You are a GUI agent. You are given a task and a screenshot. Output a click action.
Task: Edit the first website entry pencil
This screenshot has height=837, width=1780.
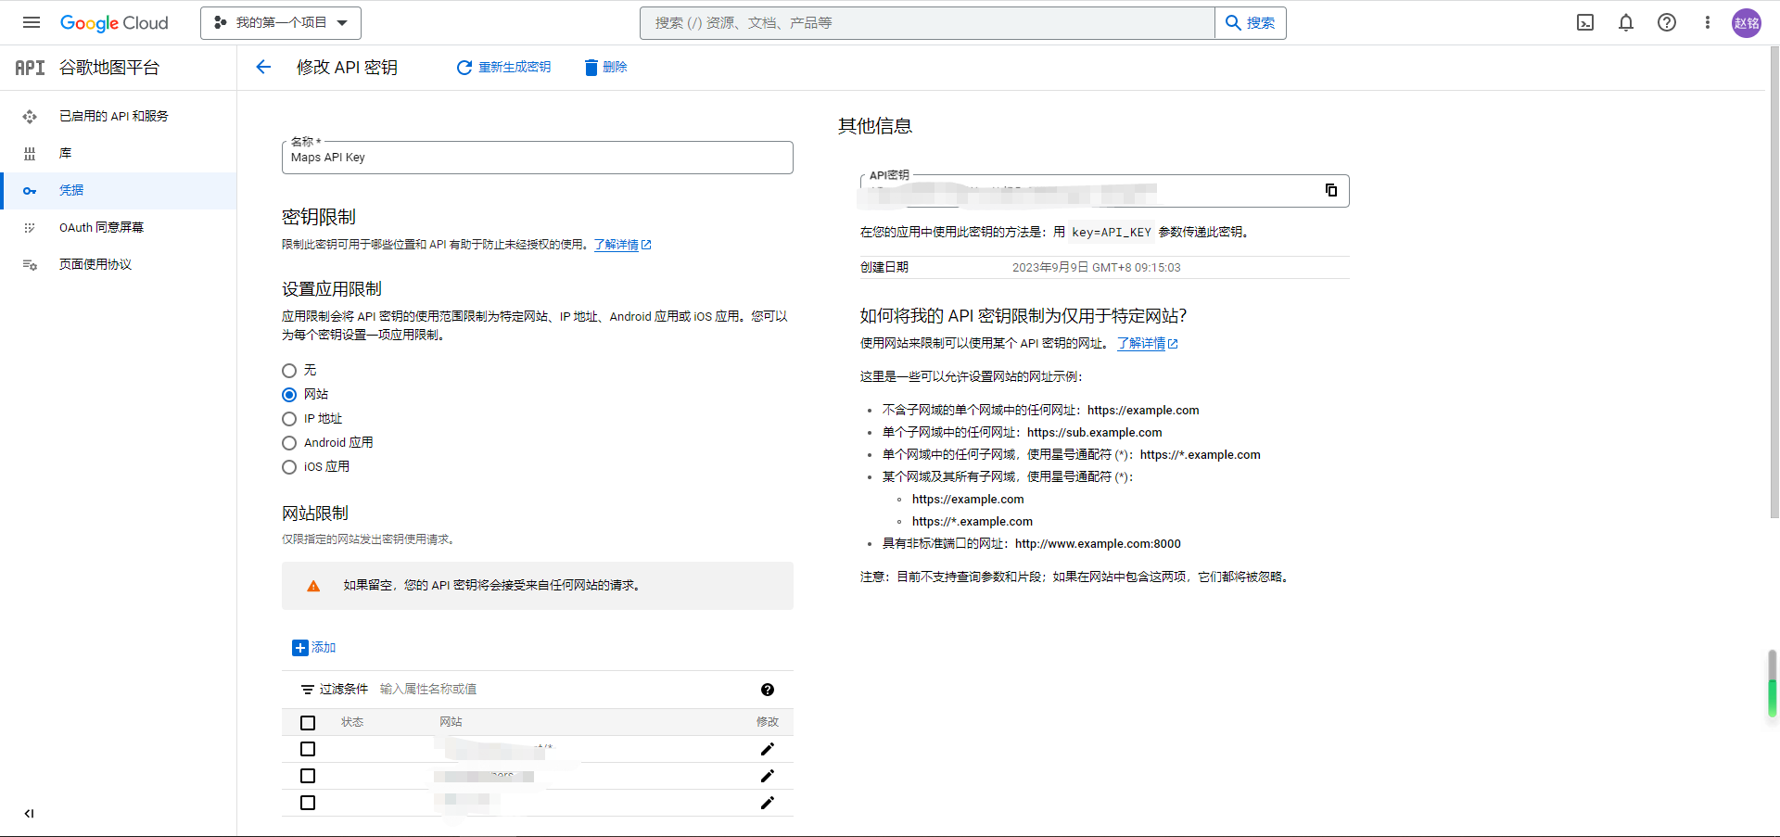pyautogui.click(x=768, y=749)
